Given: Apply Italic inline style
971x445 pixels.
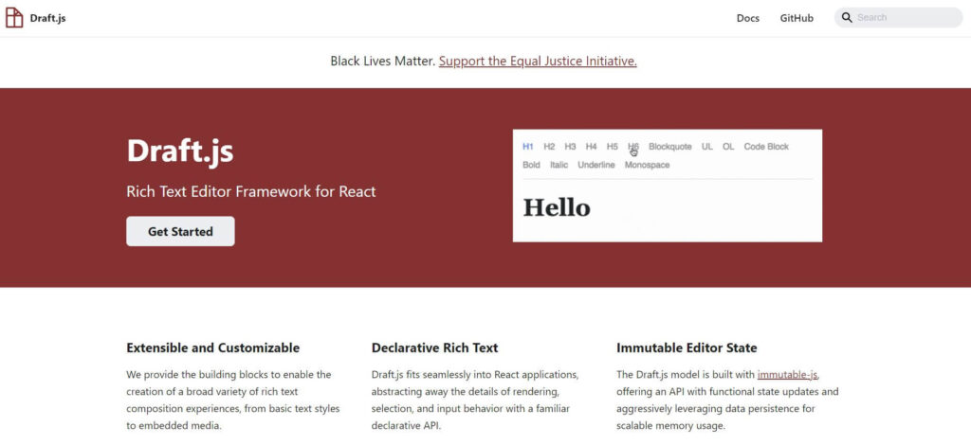Looking at the screenshot, I should [559, 165].
